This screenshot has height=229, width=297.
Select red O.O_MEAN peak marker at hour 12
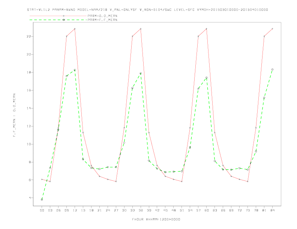click(x=75, y=29)
